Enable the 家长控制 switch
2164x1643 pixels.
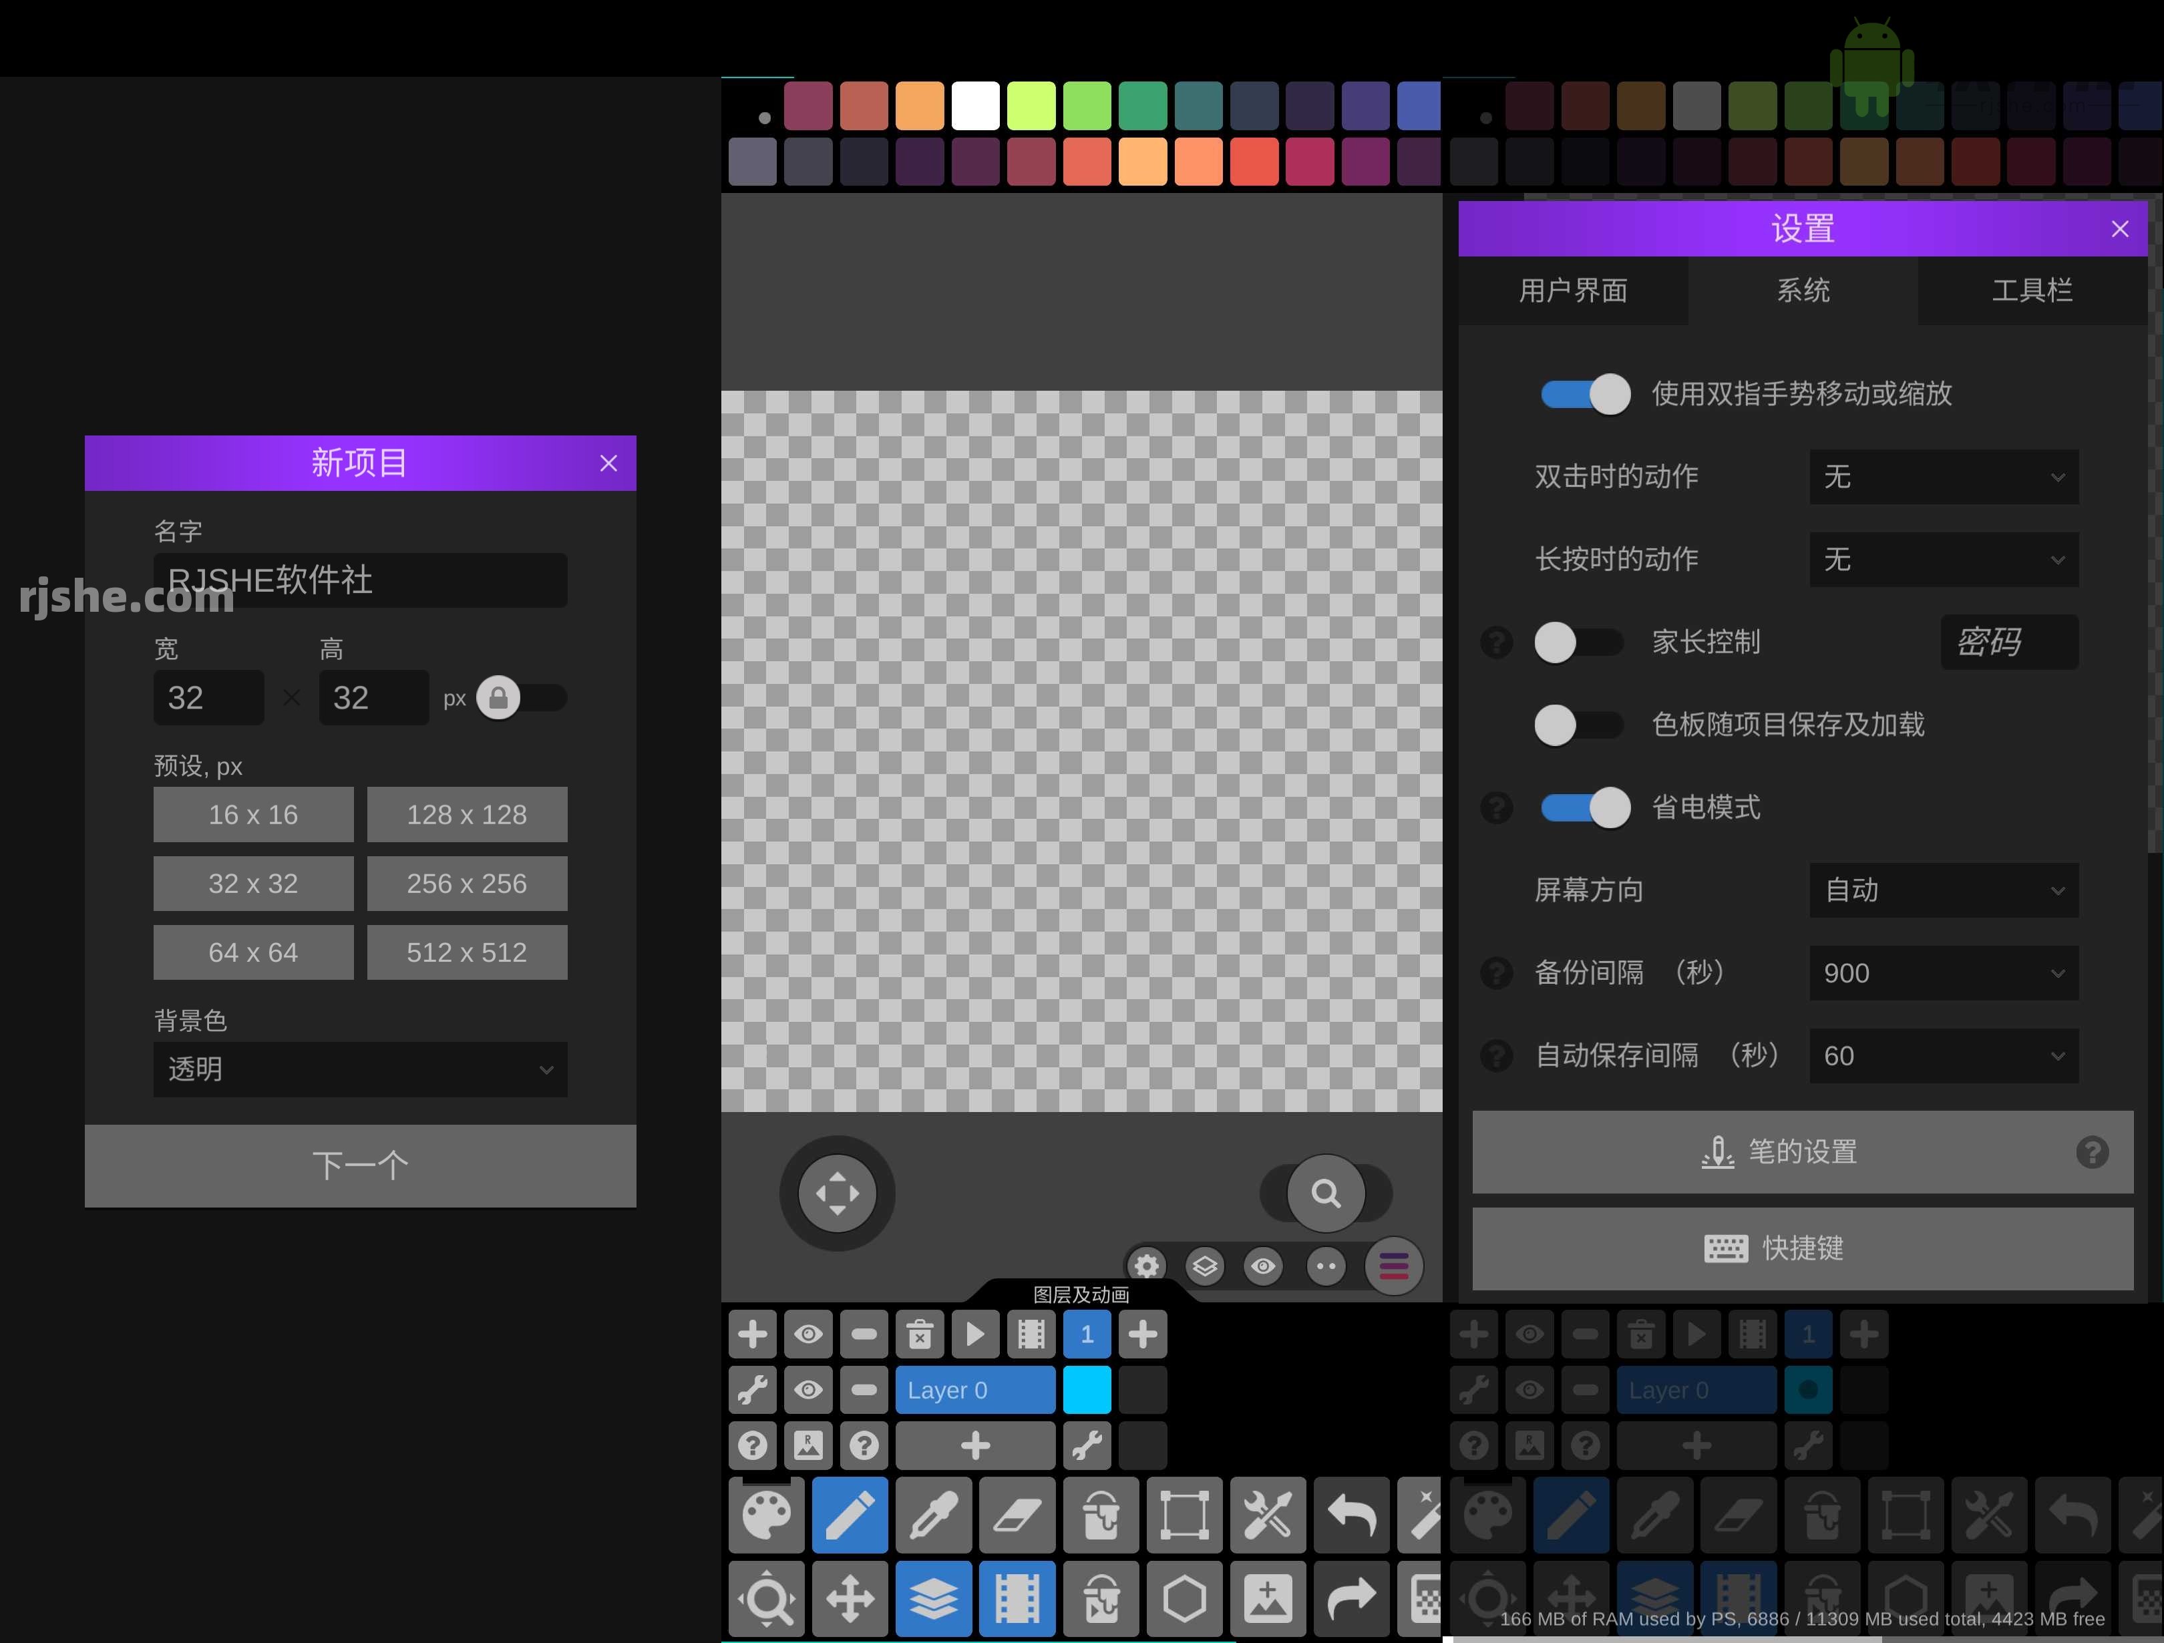1578,642
